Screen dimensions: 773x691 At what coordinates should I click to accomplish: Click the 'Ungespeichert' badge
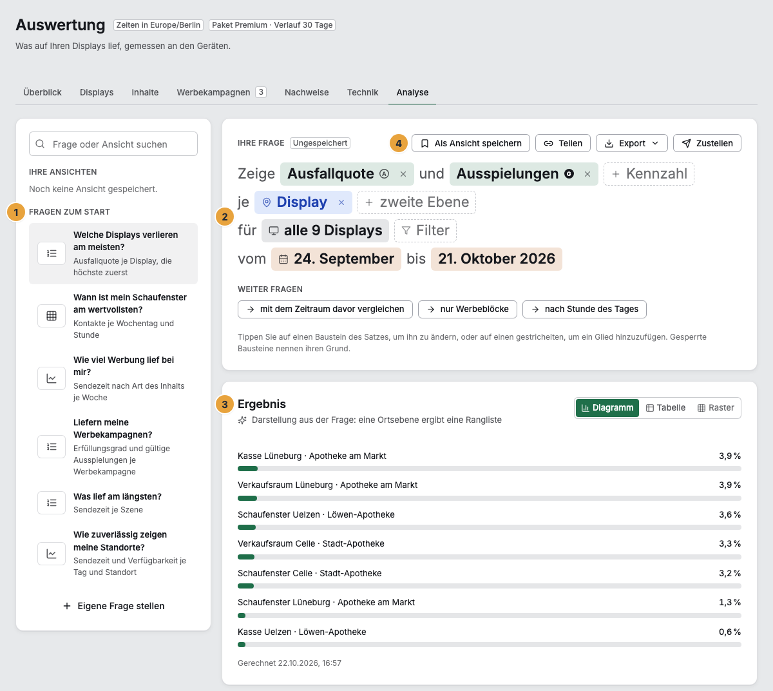[x=320, y=143]
